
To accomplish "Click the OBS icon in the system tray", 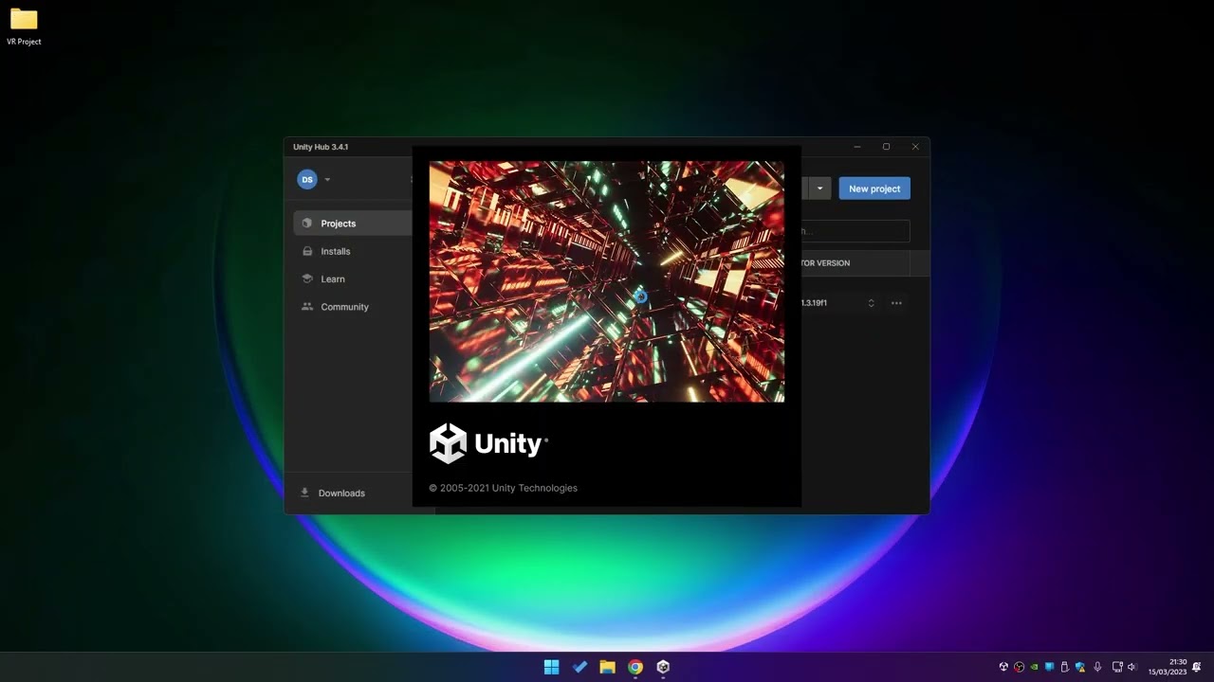I will pyautogui.click(x=1020, y=667).
